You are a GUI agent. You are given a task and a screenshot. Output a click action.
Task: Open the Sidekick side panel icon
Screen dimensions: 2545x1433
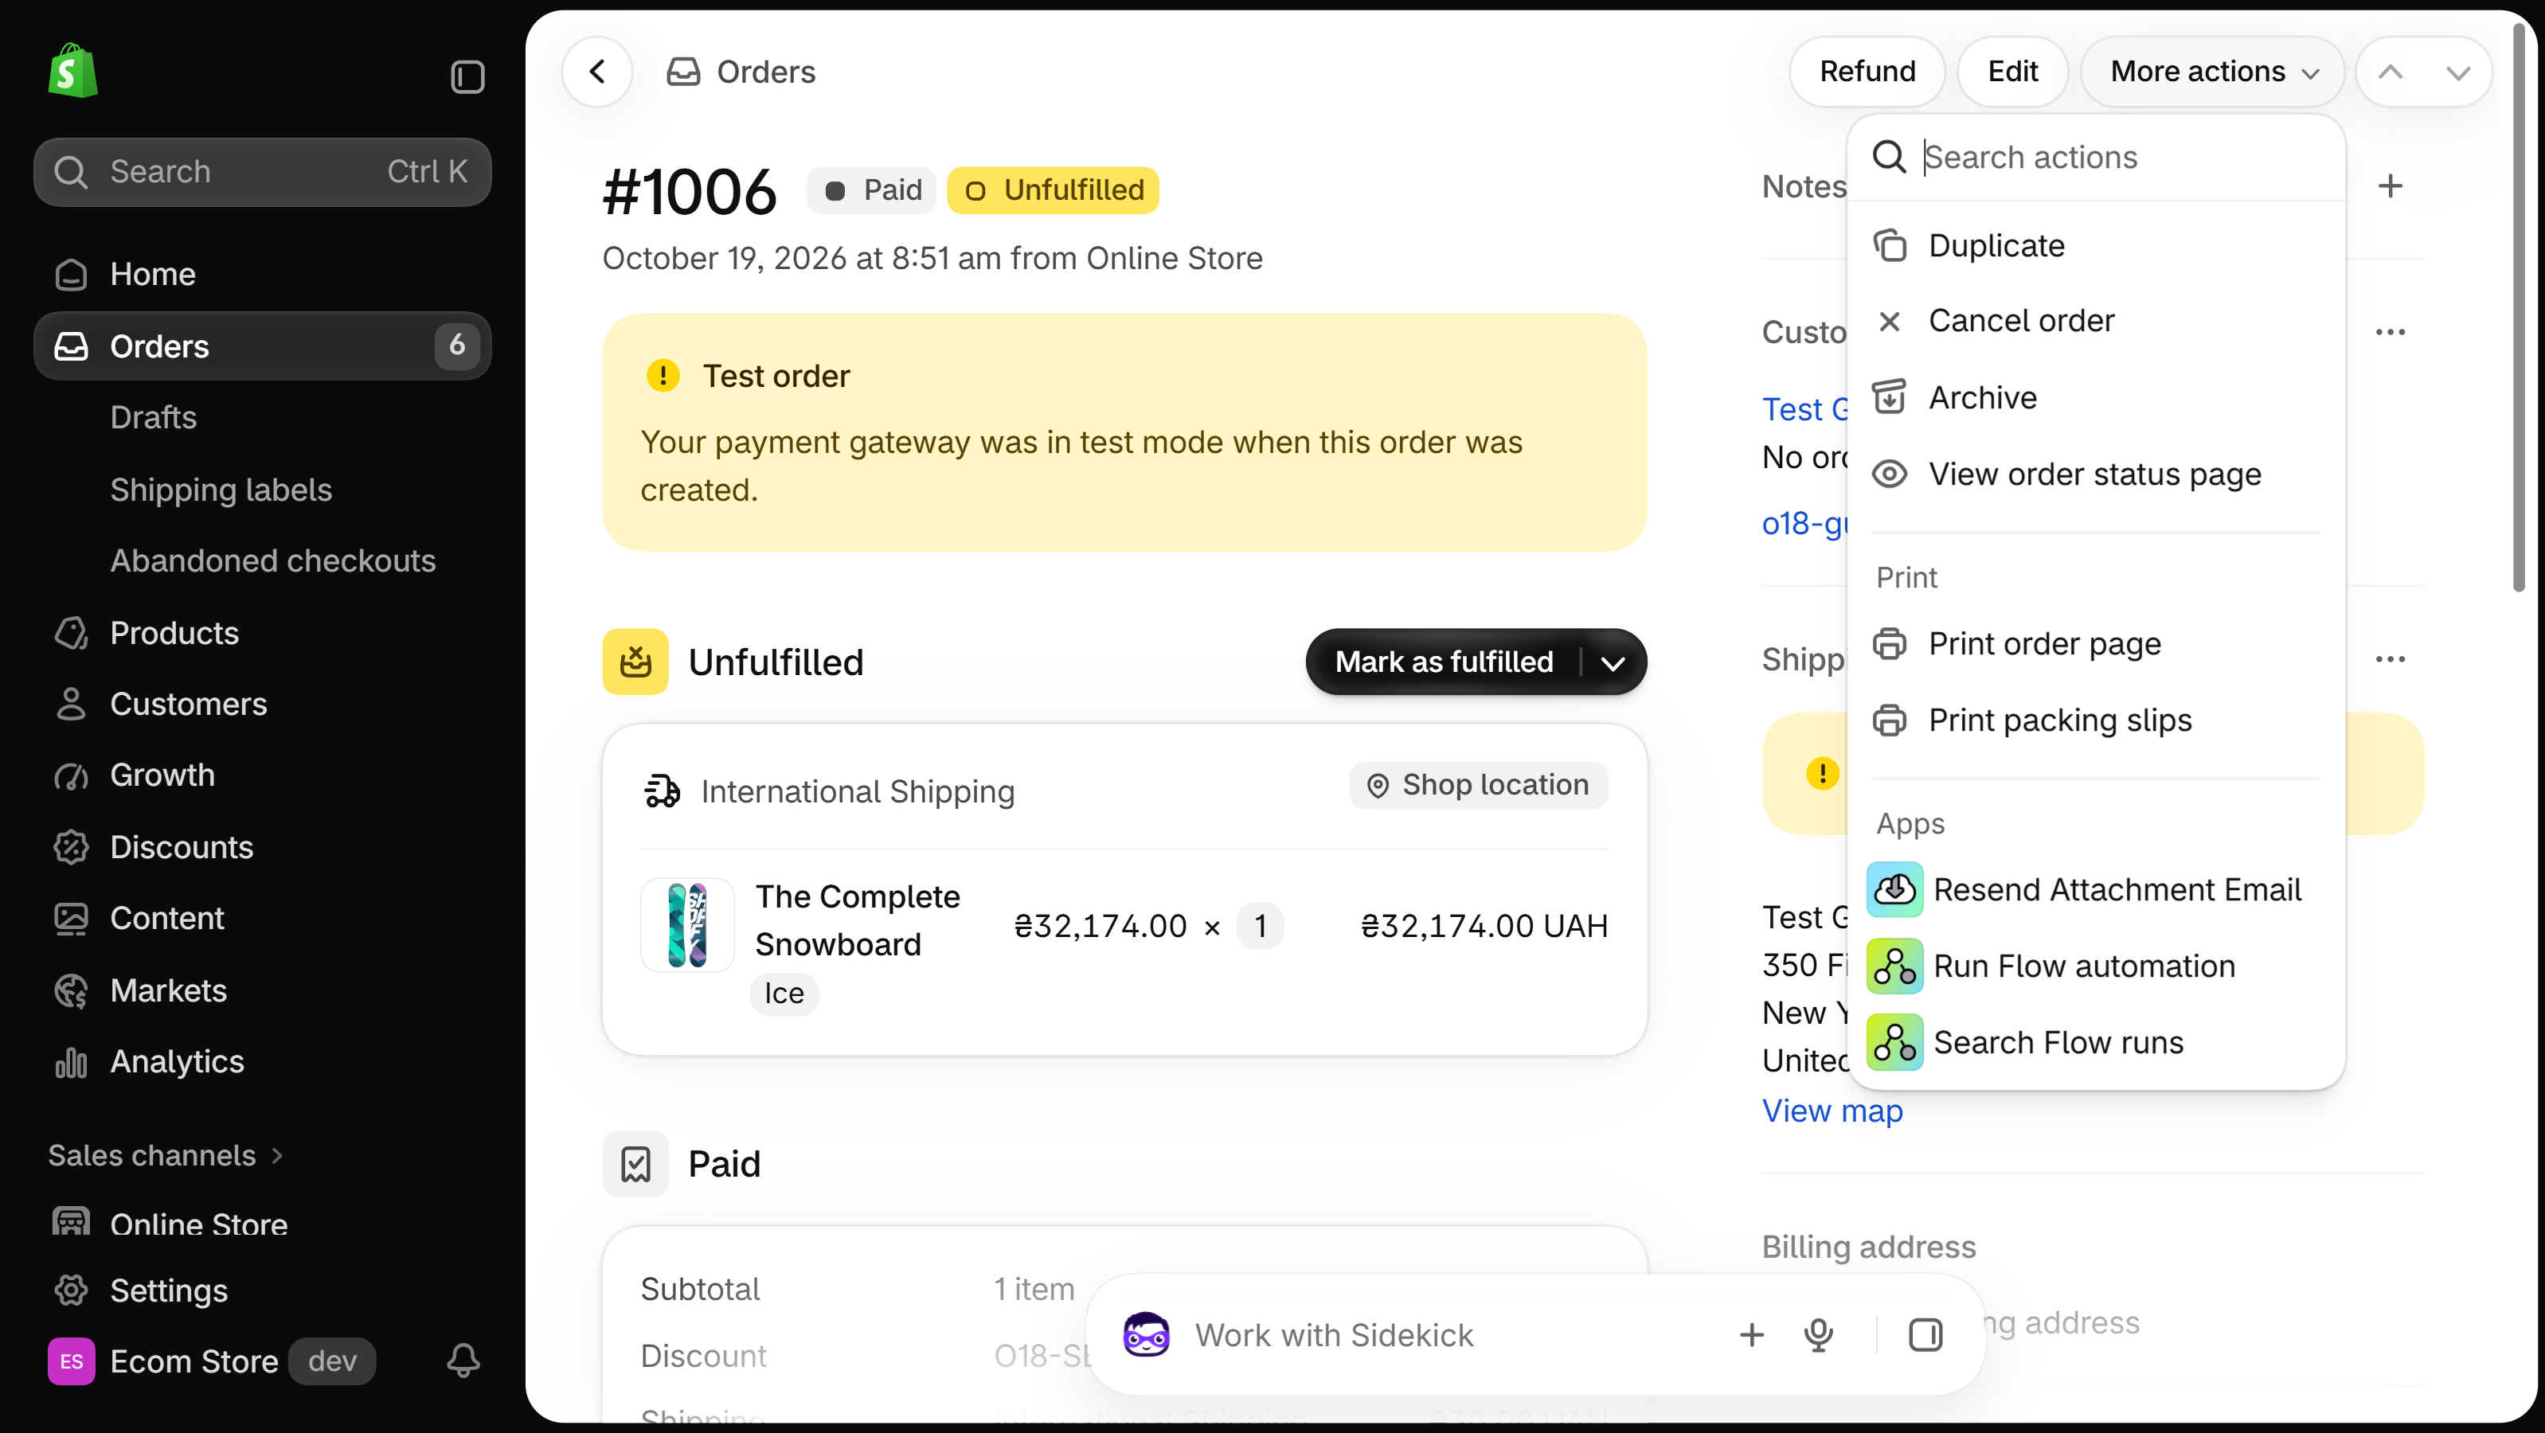coord(1925,1334)
